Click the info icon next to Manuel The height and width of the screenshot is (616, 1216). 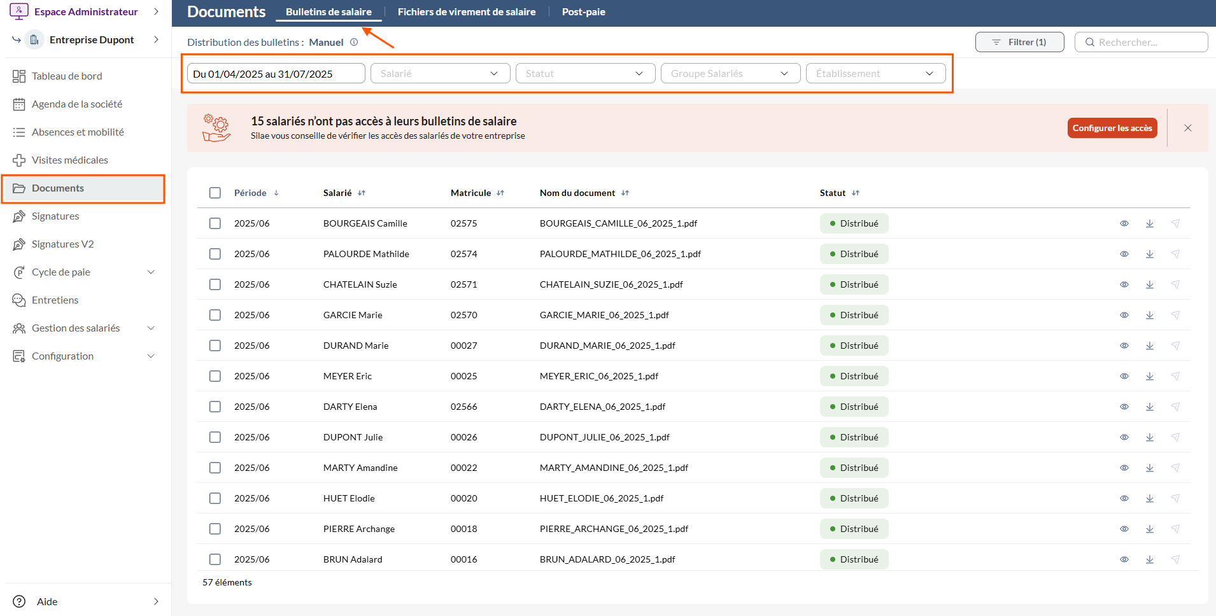354,42
